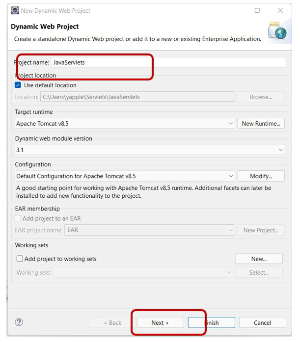Image resolution: width=300 pixels, height=342 pixels.
Task: Uncheck Use default location checkbox
Action: click(19, 85)
